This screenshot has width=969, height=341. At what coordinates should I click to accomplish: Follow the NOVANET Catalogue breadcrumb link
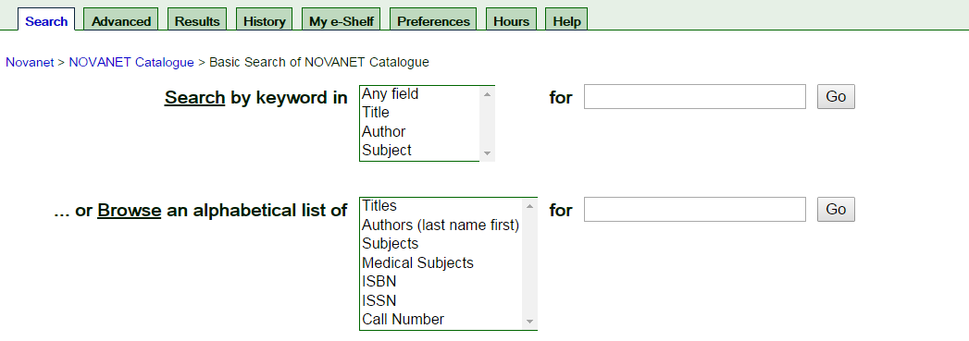[131, 62]
